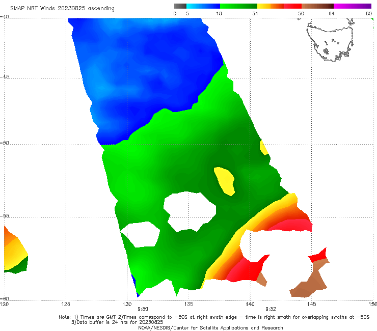Click the '125' longitude axis label
Screen dimensions: 377x331
[x=66, y=304]
